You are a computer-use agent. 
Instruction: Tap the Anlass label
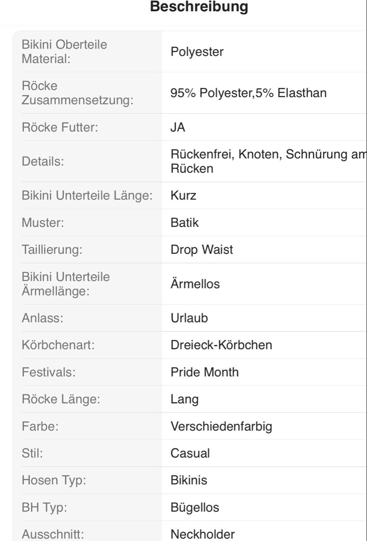click(42, 318)
